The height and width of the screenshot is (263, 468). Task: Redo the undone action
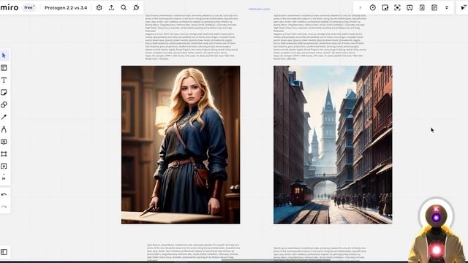tap(4, 207)
